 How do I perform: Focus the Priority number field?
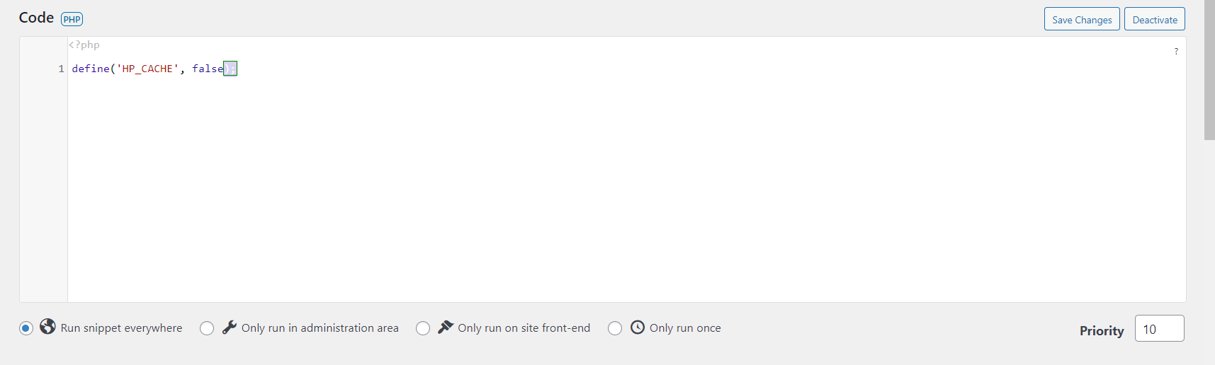[1159, 329]
